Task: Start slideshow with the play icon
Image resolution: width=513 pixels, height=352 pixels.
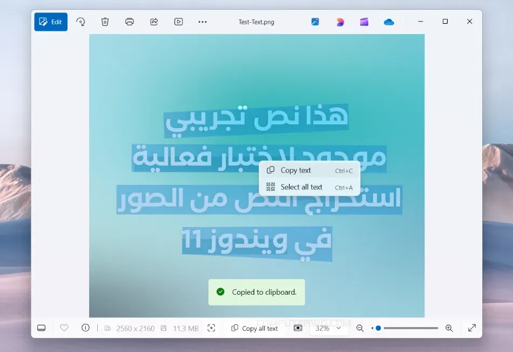Action: [178, 22]
